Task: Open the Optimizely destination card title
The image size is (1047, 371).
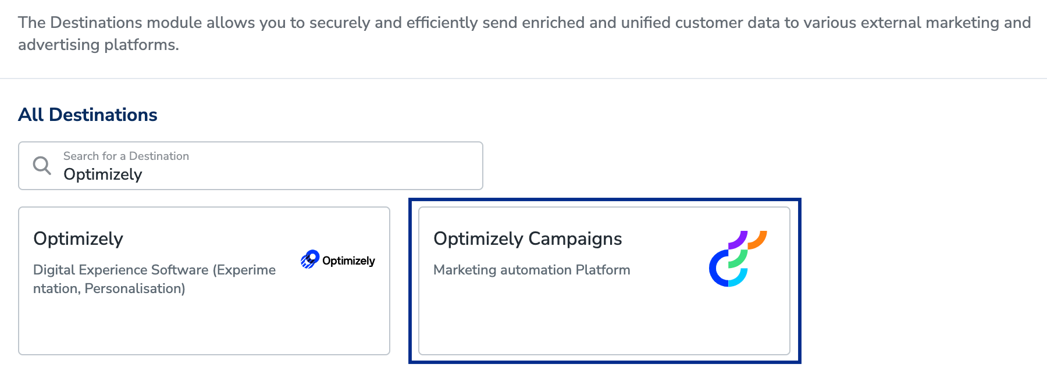Action: pyautogui.click(x=79, y=238)
